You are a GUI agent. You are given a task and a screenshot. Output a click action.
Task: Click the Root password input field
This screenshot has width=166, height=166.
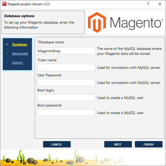66,112
